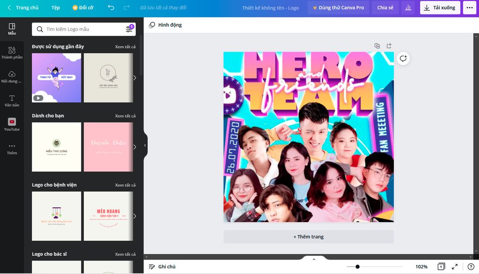Show more options via Thêm
This screenshot has height=274, width=479.
point(12,149)
